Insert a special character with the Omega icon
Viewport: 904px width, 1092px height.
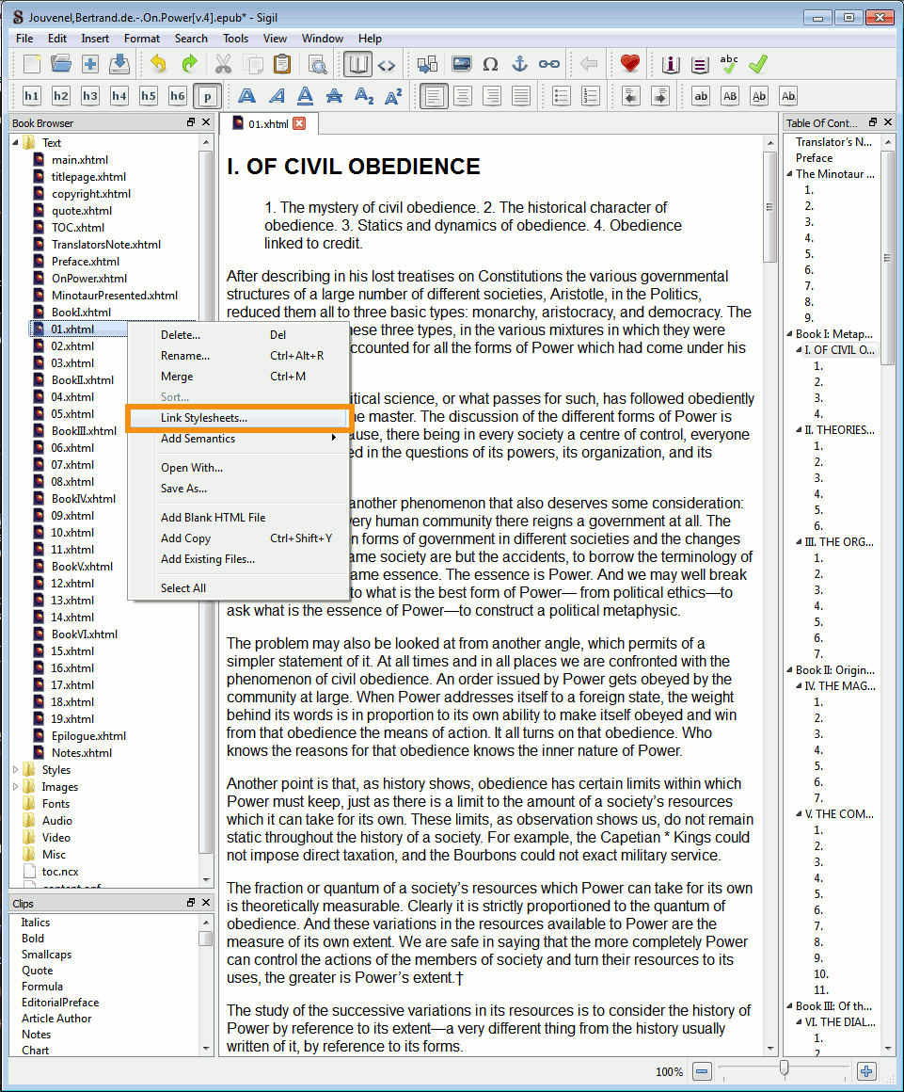click(x=491, y=64)
